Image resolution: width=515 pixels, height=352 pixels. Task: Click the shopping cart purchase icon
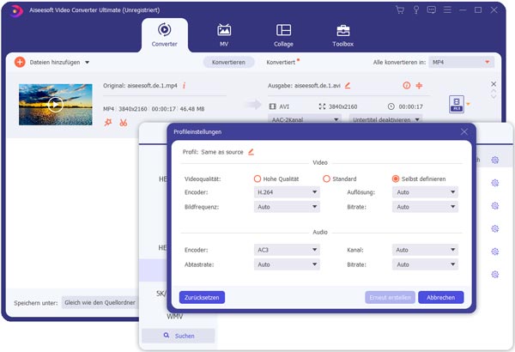point(400,9)
